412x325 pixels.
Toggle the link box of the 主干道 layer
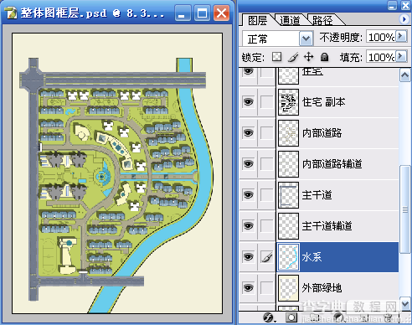point(267,195)
